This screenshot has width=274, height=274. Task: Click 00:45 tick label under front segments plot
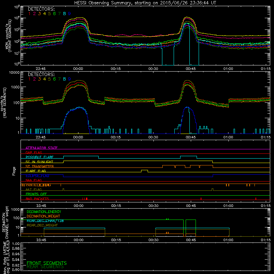tap(191, 69)
